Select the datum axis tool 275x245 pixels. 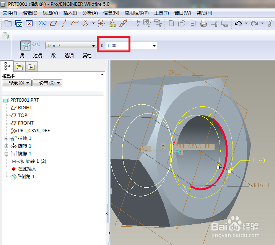click(64, 23)
